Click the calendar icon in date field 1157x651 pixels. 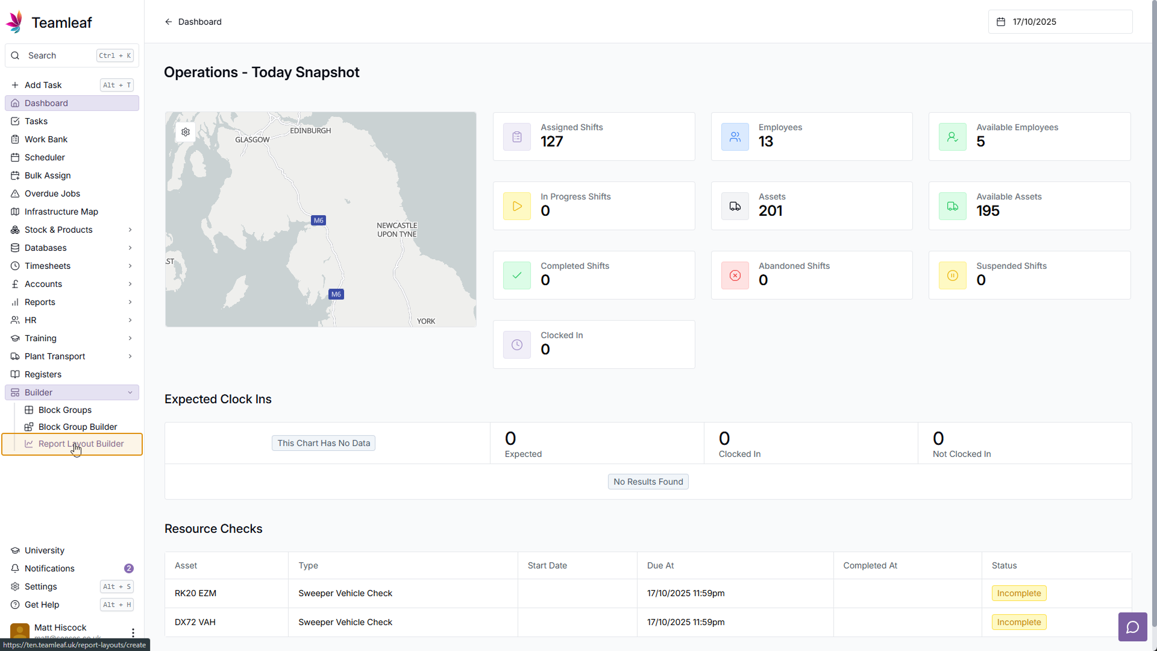(1001, 22)
